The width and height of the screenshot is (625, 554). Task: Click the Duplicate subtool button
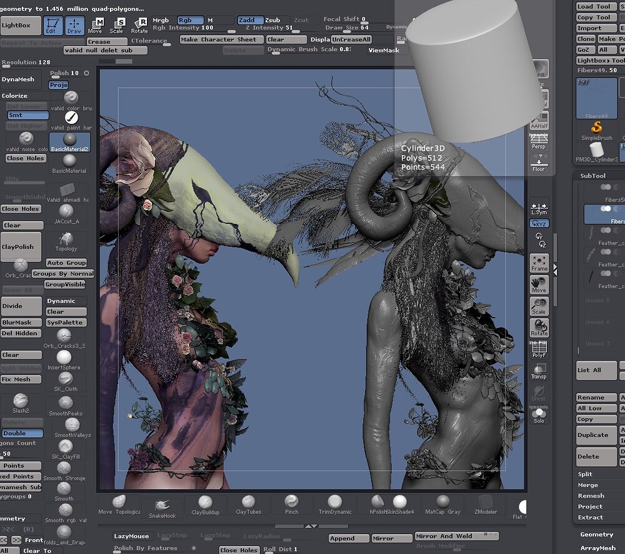[596, 435]
